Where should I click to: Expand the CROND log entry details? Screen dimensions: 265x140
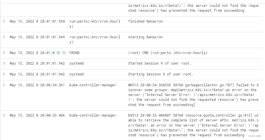(x=4, y=53)
